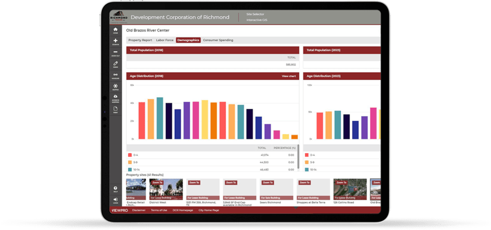Open the Terms of Use footer link
This screenshot has height=230, width=491.
[159, 210]
